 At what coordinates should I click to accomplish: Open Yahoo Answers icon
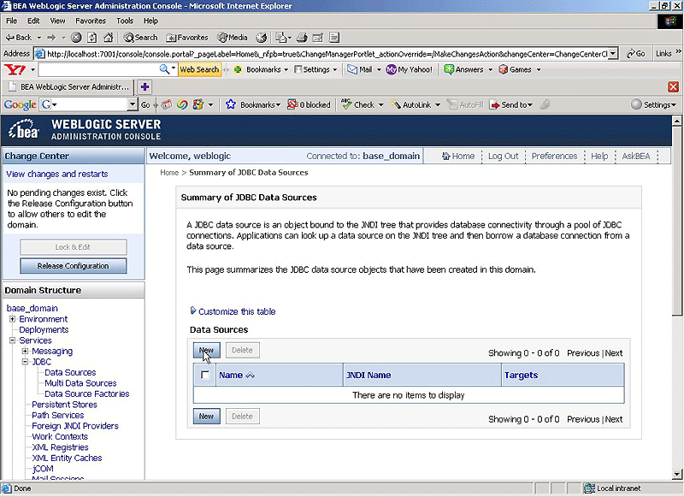pos(448,69)
